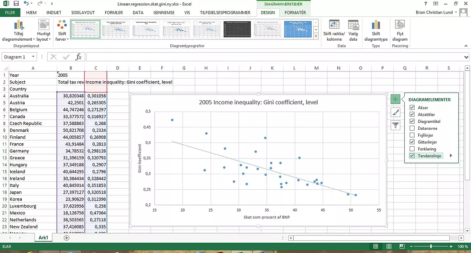Viewport: 471px width, 253px height.
Task: Select the dark black chart style thumbnail
Action: [237, 29]
